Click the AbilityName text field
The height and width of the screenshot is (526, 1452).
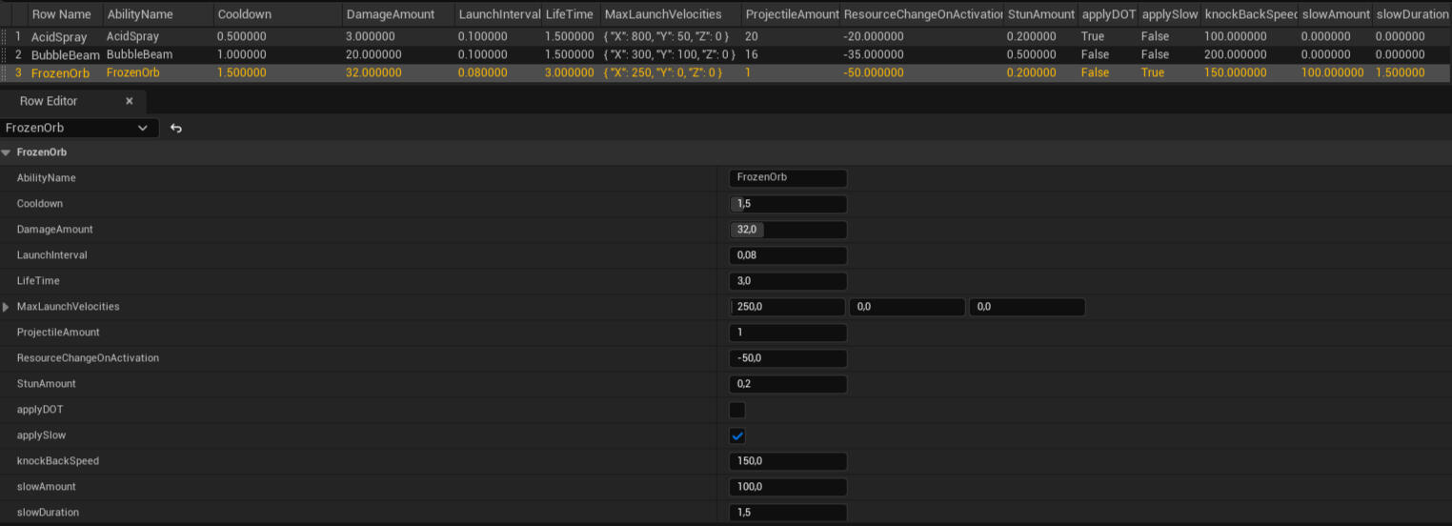[787, 178]
